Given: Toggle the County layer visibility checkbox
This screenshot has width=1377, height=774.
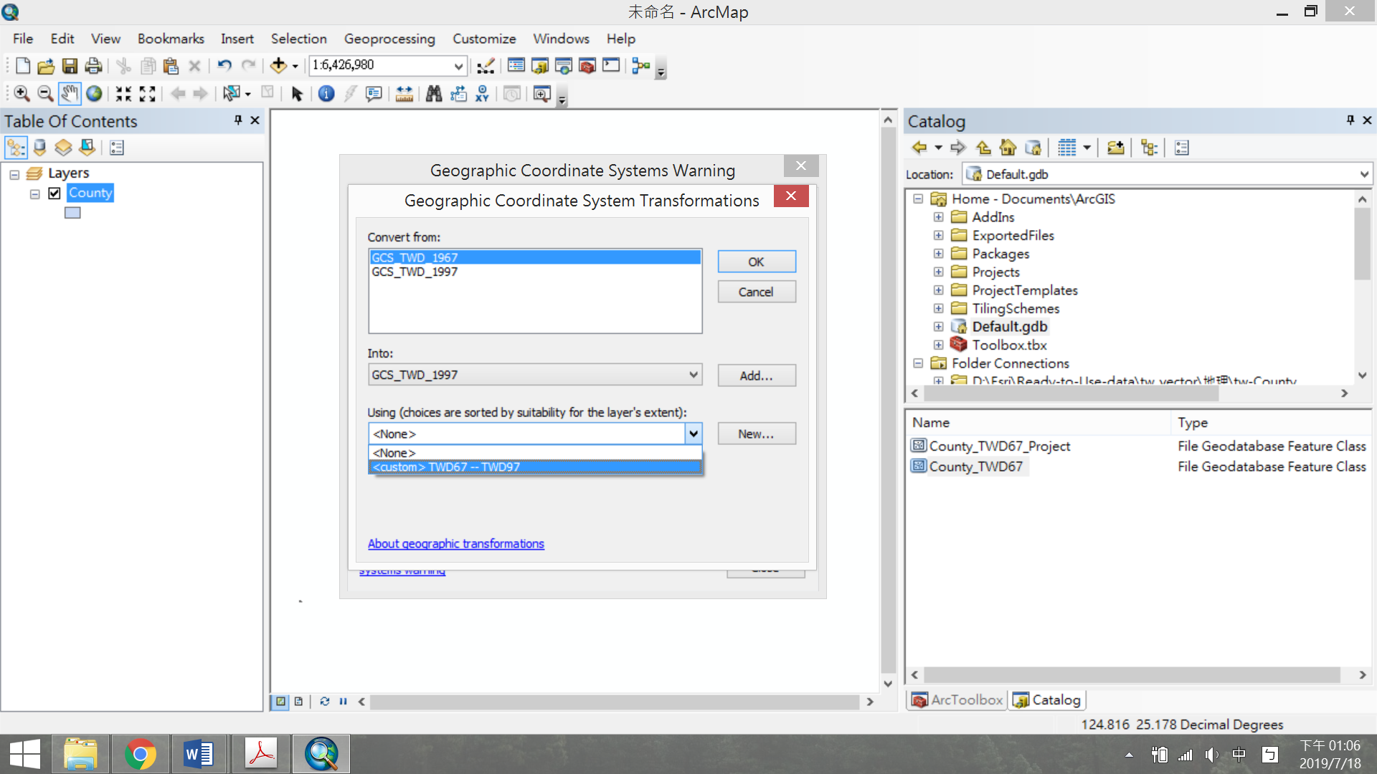Looking at the screenshot, I should pyautogui.click(x=55, y=193).
